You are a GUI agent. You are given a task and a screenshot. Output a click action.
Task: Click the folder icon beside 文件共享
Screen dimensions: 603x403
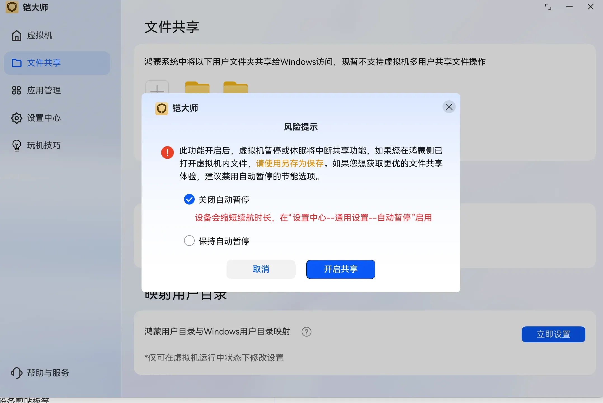pyautogui.click(x=17, y=63)
